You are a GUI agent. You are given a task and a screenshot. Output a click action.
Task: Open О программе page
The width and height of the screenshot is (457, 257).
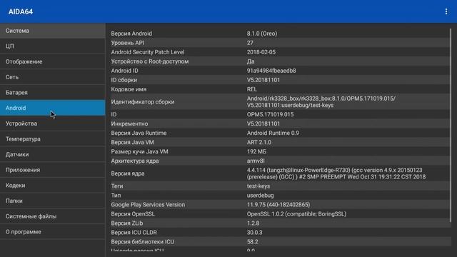coord(52,231)
